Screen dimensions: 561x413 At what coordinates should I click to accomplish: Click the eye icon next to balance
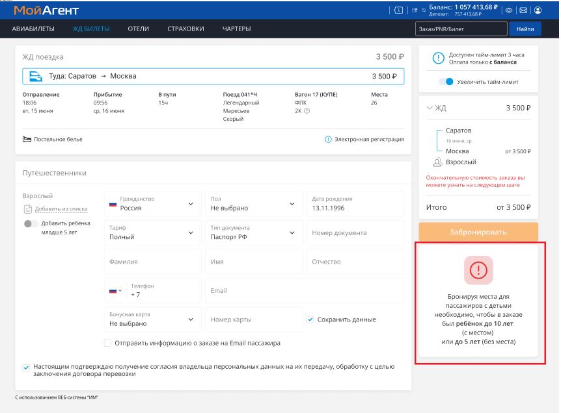coord(509,10)
